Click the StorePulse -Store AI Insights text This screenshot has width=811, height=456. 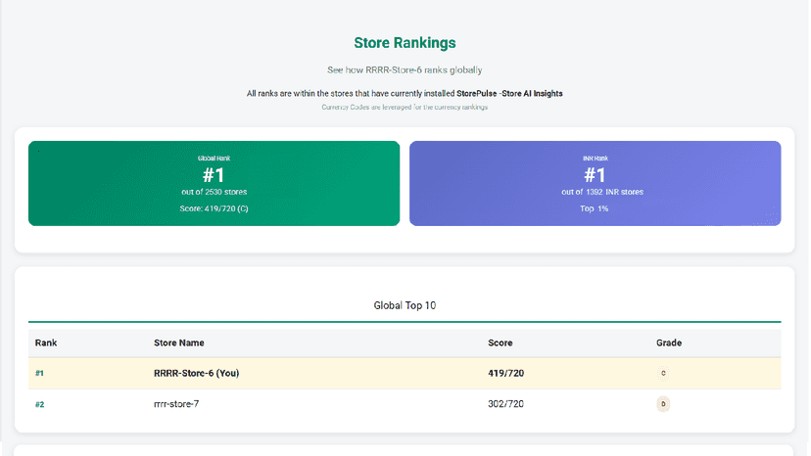[x=509, y=94]
